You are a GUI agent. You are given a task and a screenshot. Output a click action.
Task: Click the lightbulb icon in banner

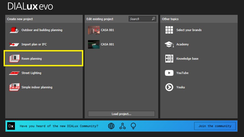tap(133, 126)
